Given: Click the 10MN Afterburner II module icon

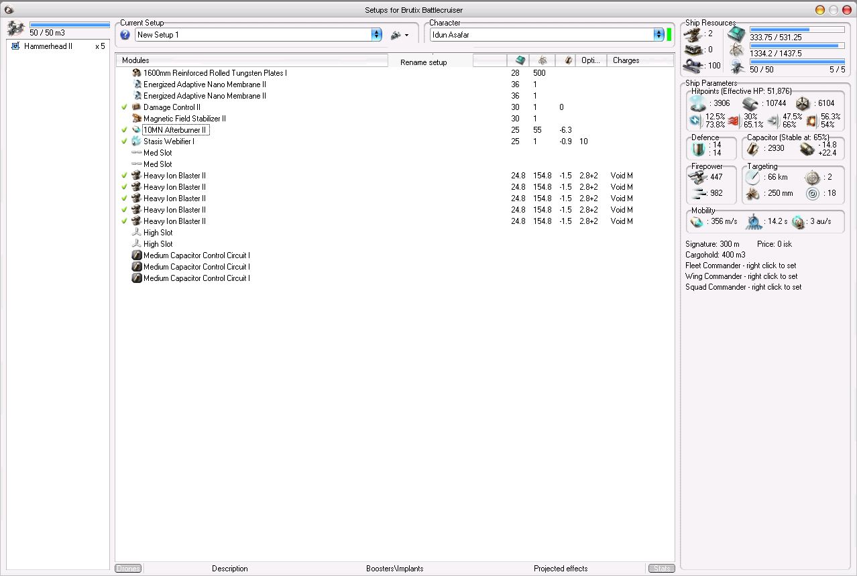Looking at the screenshot, I should point(137,130).
